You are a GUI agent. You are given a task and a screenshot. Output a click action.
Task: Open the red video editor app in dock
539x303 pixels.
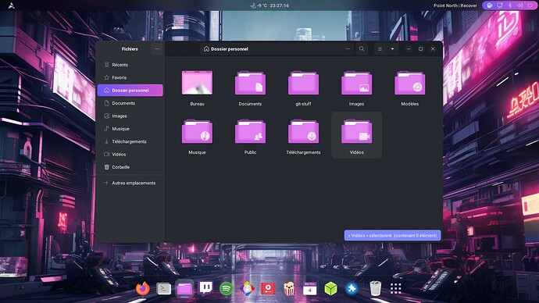(x=268, y=289)
